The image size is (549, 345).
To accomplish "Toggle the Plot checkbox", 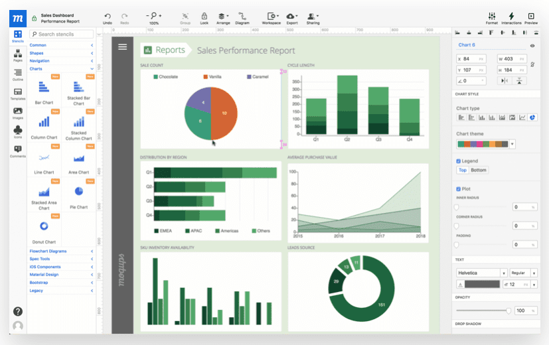I will 458,189.
